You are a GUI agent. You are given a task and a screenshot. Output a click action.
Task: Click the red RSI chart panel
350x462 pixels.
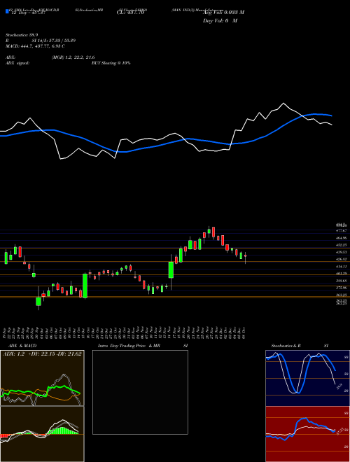(307, 434)
